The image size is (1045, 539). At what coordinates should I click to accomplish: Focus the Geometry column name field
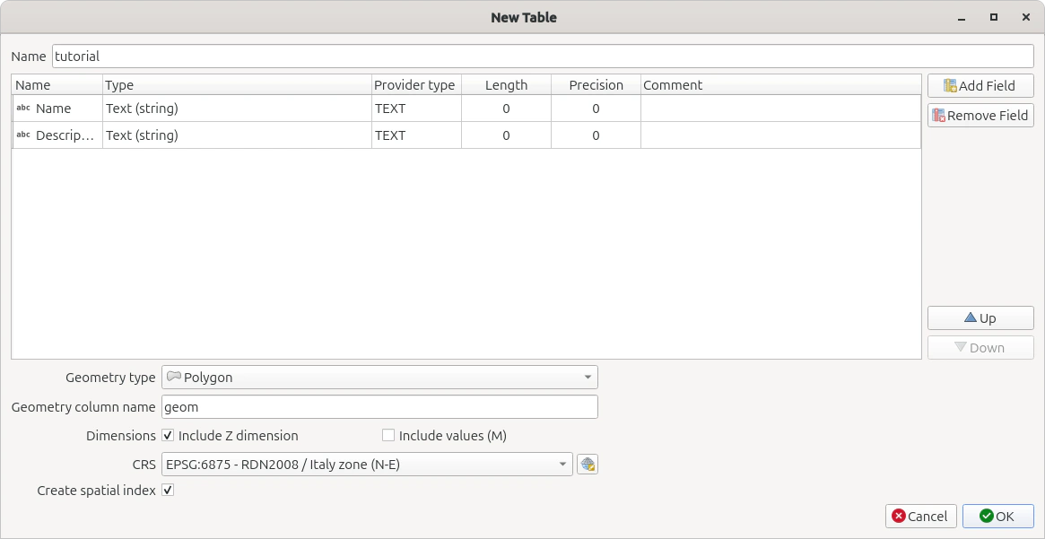tap(379, 407)
